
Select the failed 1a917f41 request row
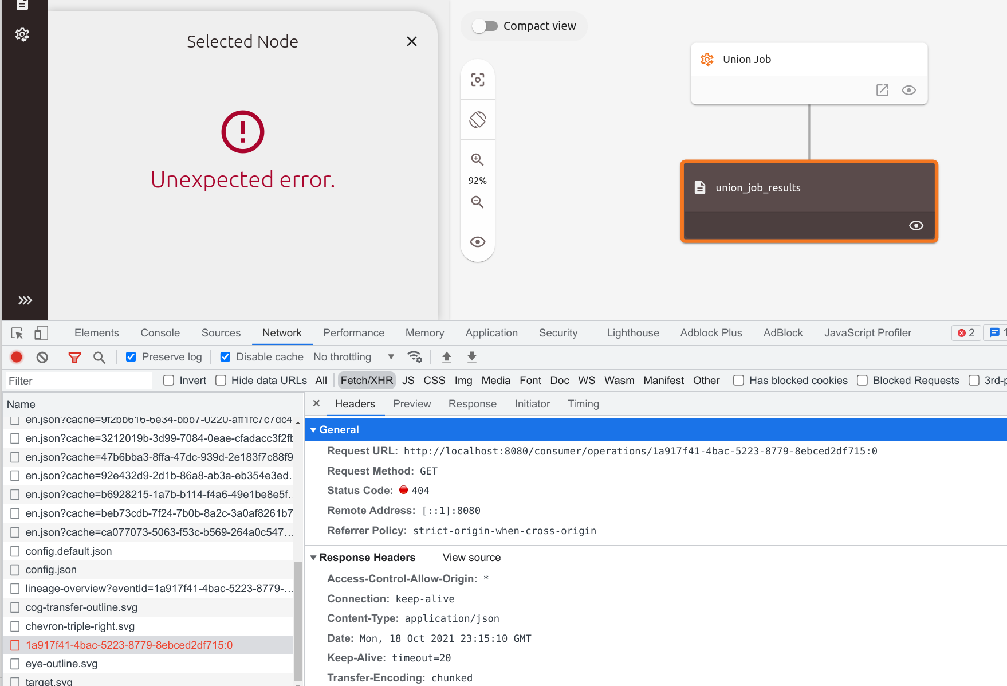pyautogui.click(x=129, y=645)
